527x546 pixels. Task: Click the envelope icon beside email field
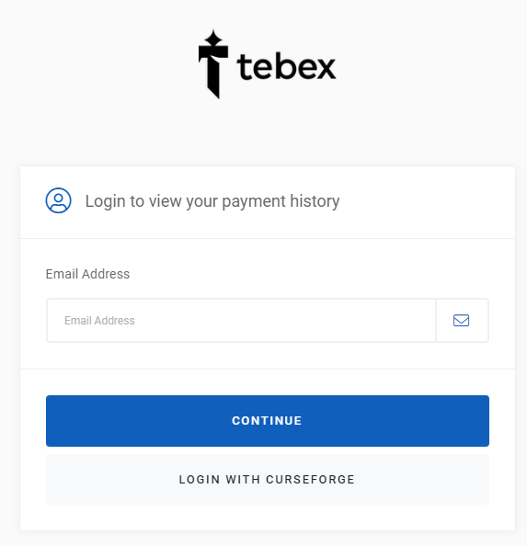(x=461, y=321)
